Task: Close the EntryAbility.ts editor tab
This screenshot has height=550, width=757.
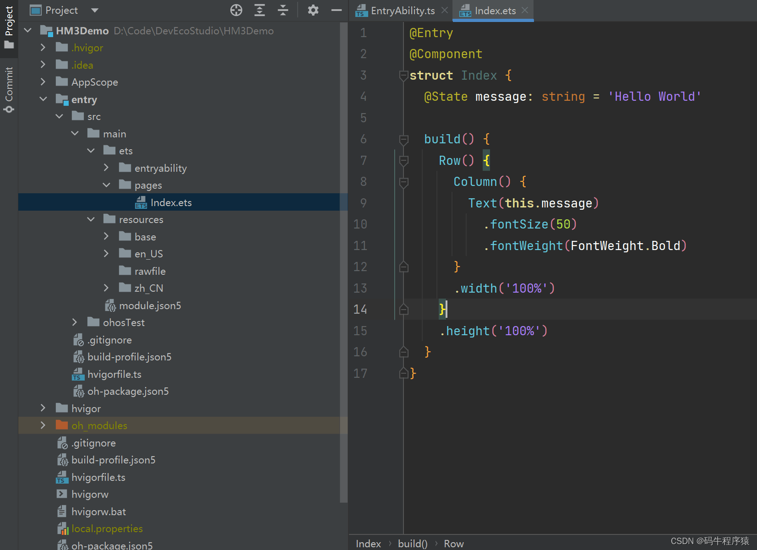Action: point(444,10)
